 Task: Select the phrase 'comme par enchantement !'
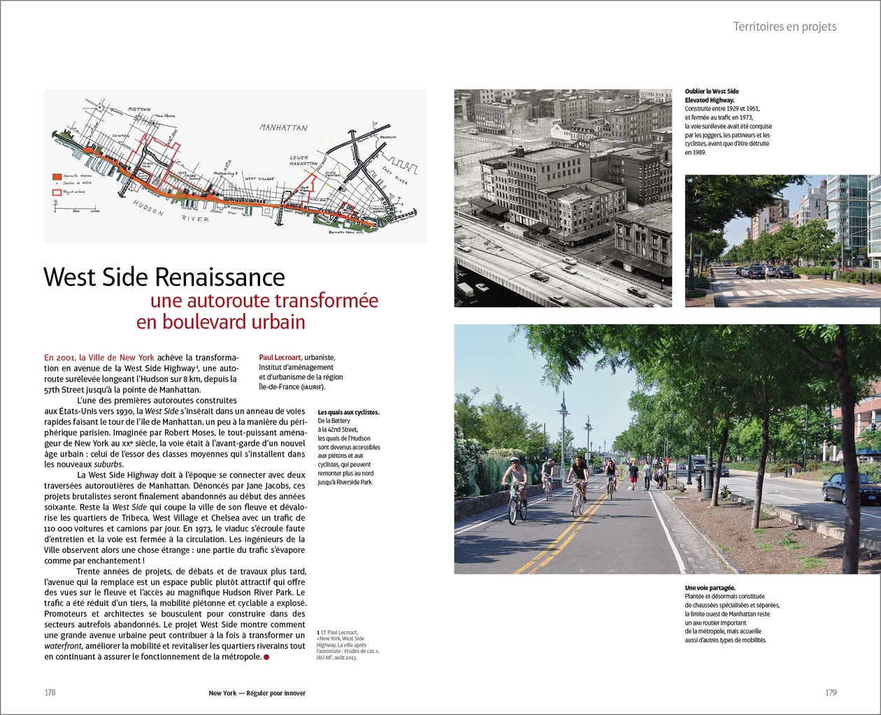click(x=94, y=561)
